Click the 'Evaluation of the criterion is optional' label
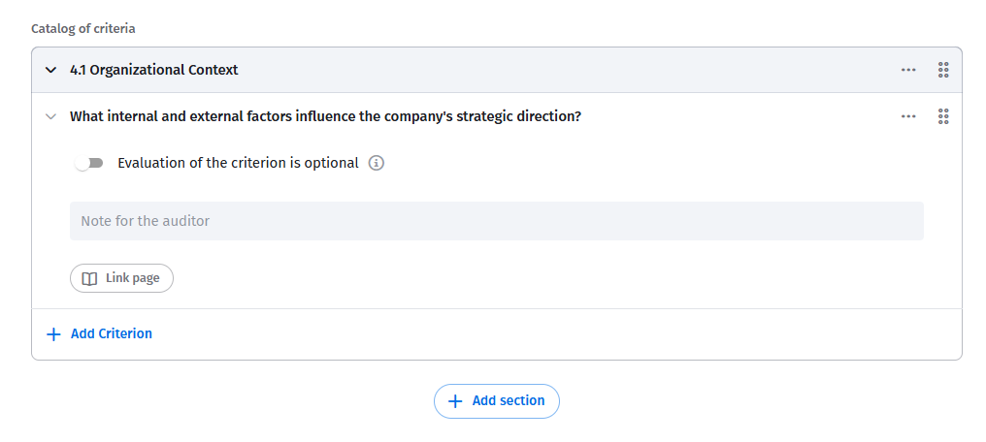This screenshot has height=442, width=986. coord(239,163)
